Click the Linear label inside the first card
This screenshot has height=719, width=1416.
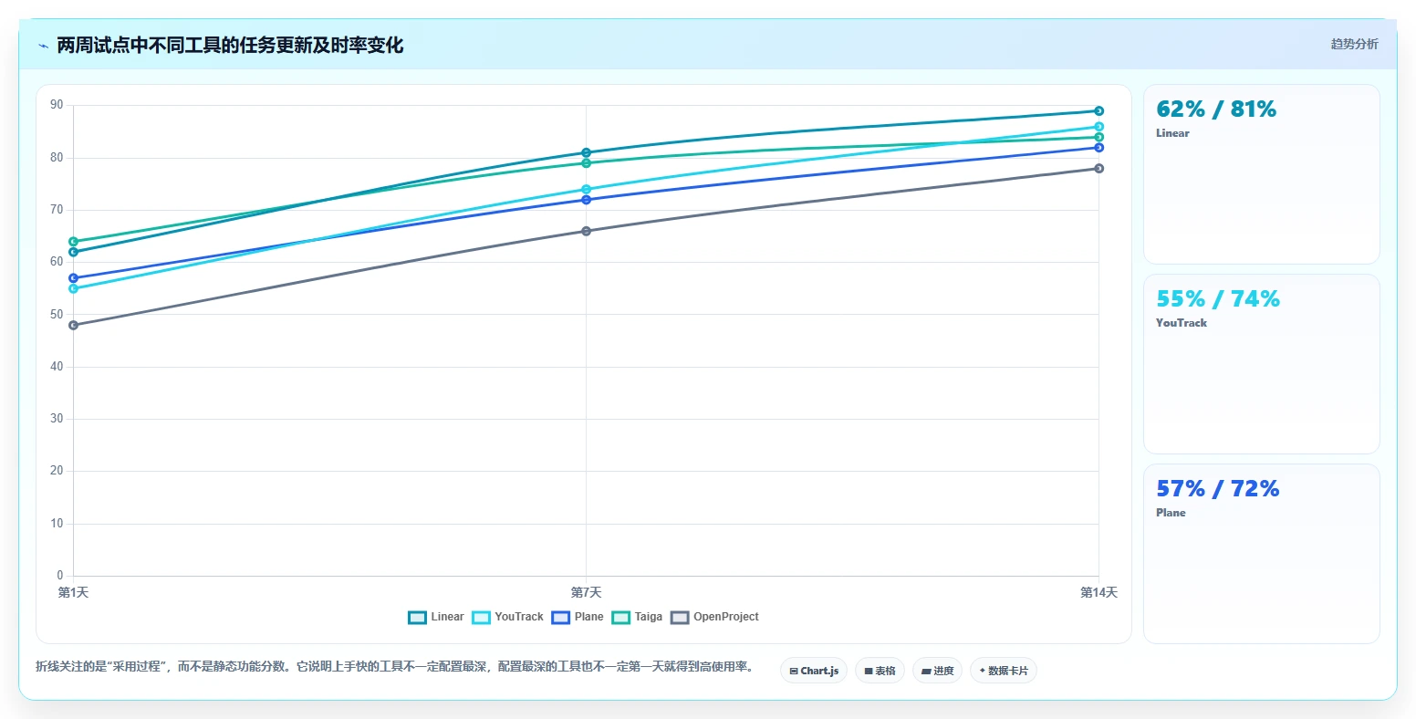click(1172, 133)
